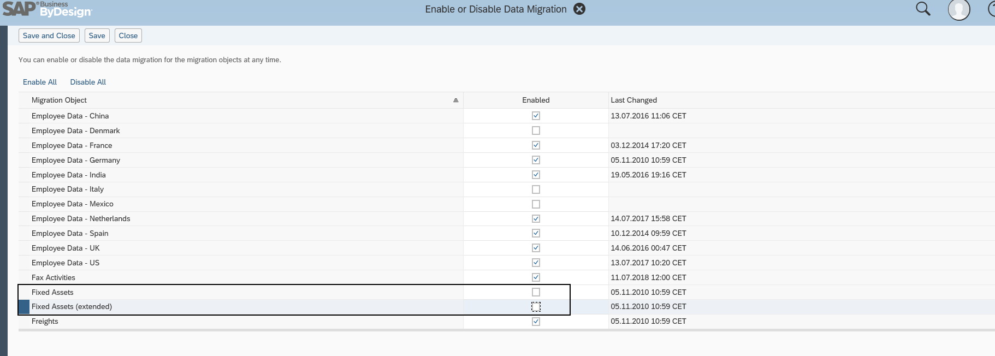This screenshot has height=356, width=995.
Task: Uncheck Employee Data - Germany checkbox
Action: click(x=536, y=160)
